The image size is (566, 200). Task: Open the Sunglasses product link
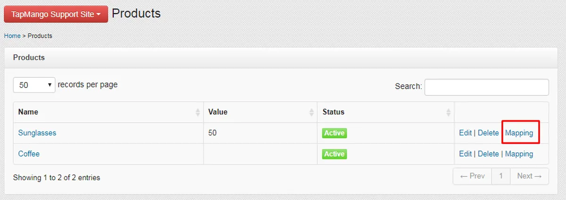coord(37,133)
